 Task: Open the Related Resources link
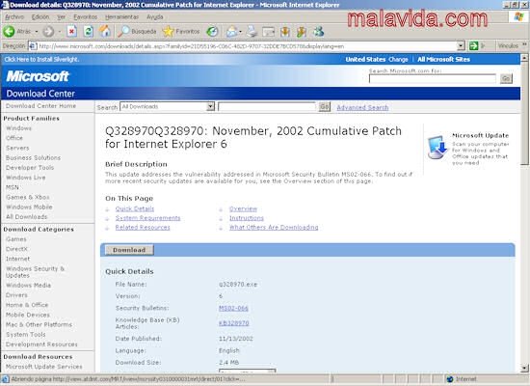click(143, 227)
